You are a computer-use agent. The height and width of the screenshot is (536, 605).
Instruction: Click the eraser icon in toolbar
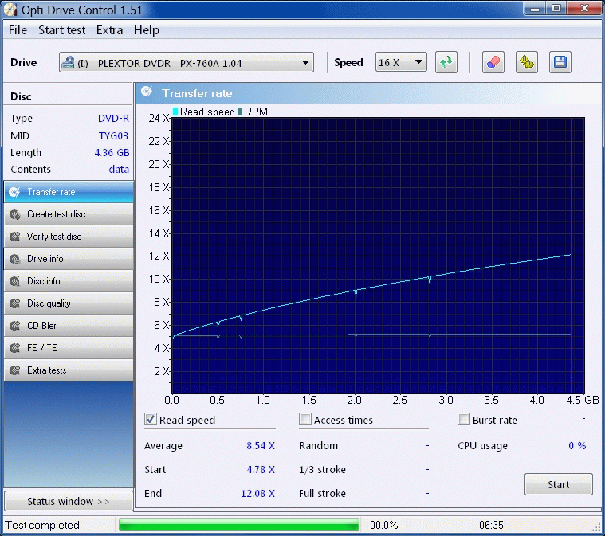[x=493, y=62]
